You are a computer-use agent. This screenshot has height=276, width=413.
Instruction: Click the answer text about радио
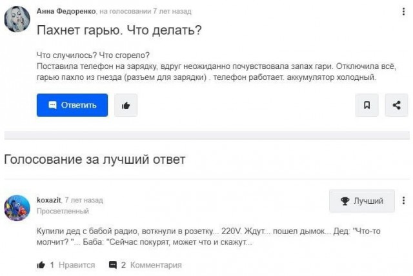(x=143, y=236)
